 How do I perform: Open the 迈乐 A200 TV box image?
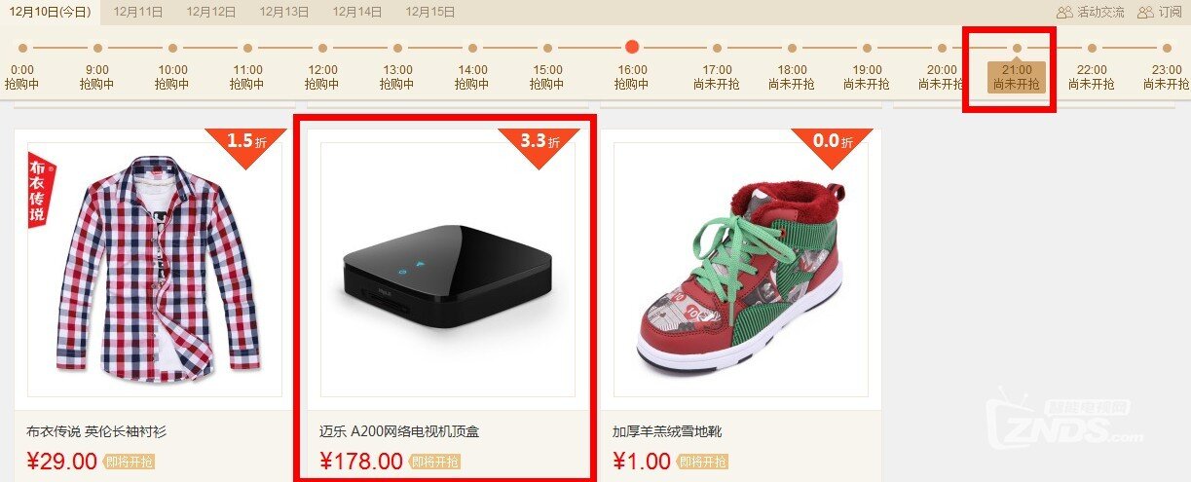click(x=448, y=270)
